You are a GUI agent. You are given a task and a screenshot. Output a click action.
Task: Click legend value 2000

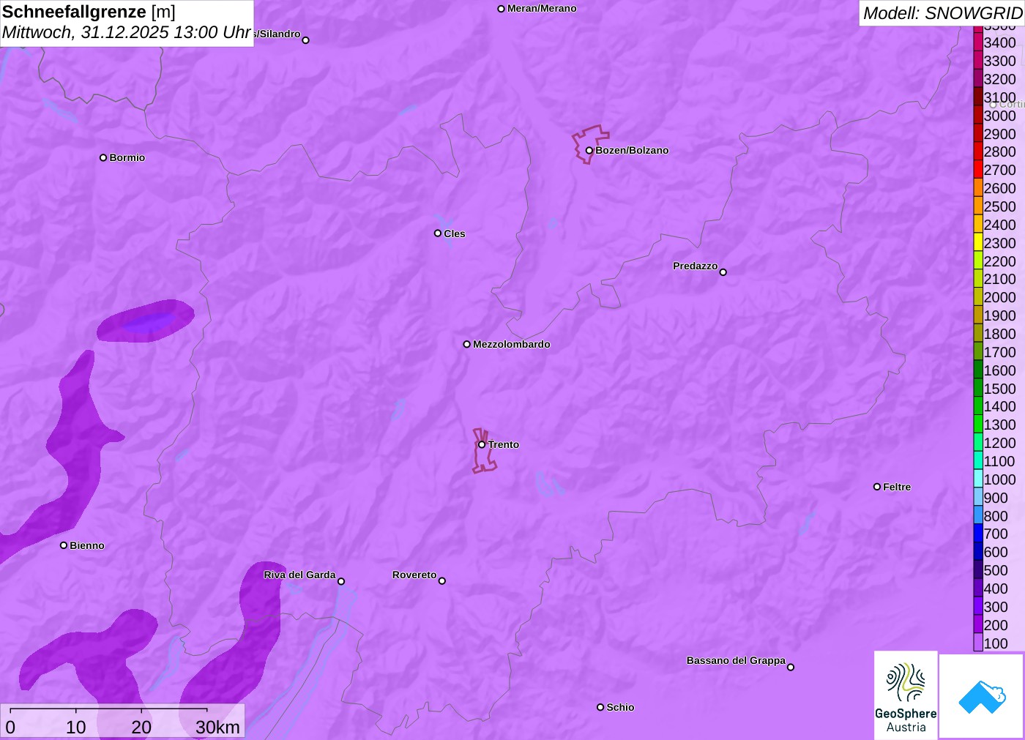pyautogui.click(x=999, y=297)
